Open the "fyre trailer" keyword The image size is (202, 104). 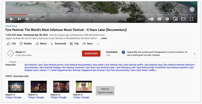[x=98, y=65]
